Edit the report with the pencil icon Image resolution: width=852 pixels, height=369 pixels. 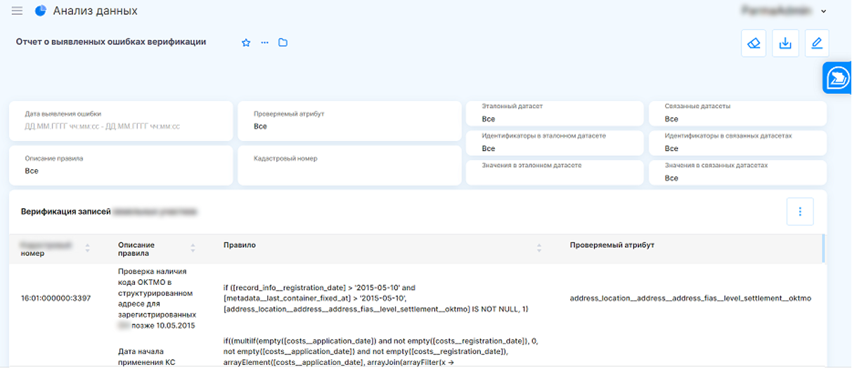816,43
